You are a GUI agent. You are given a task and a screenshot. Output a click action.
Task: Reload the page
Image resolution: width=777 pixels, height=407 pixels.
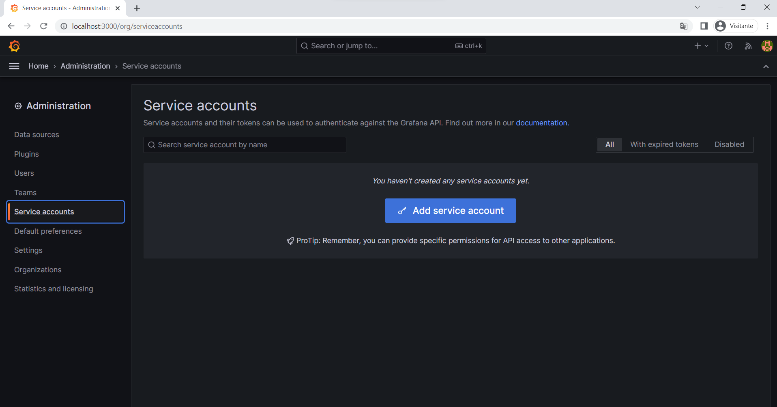(x=44, y=26)
